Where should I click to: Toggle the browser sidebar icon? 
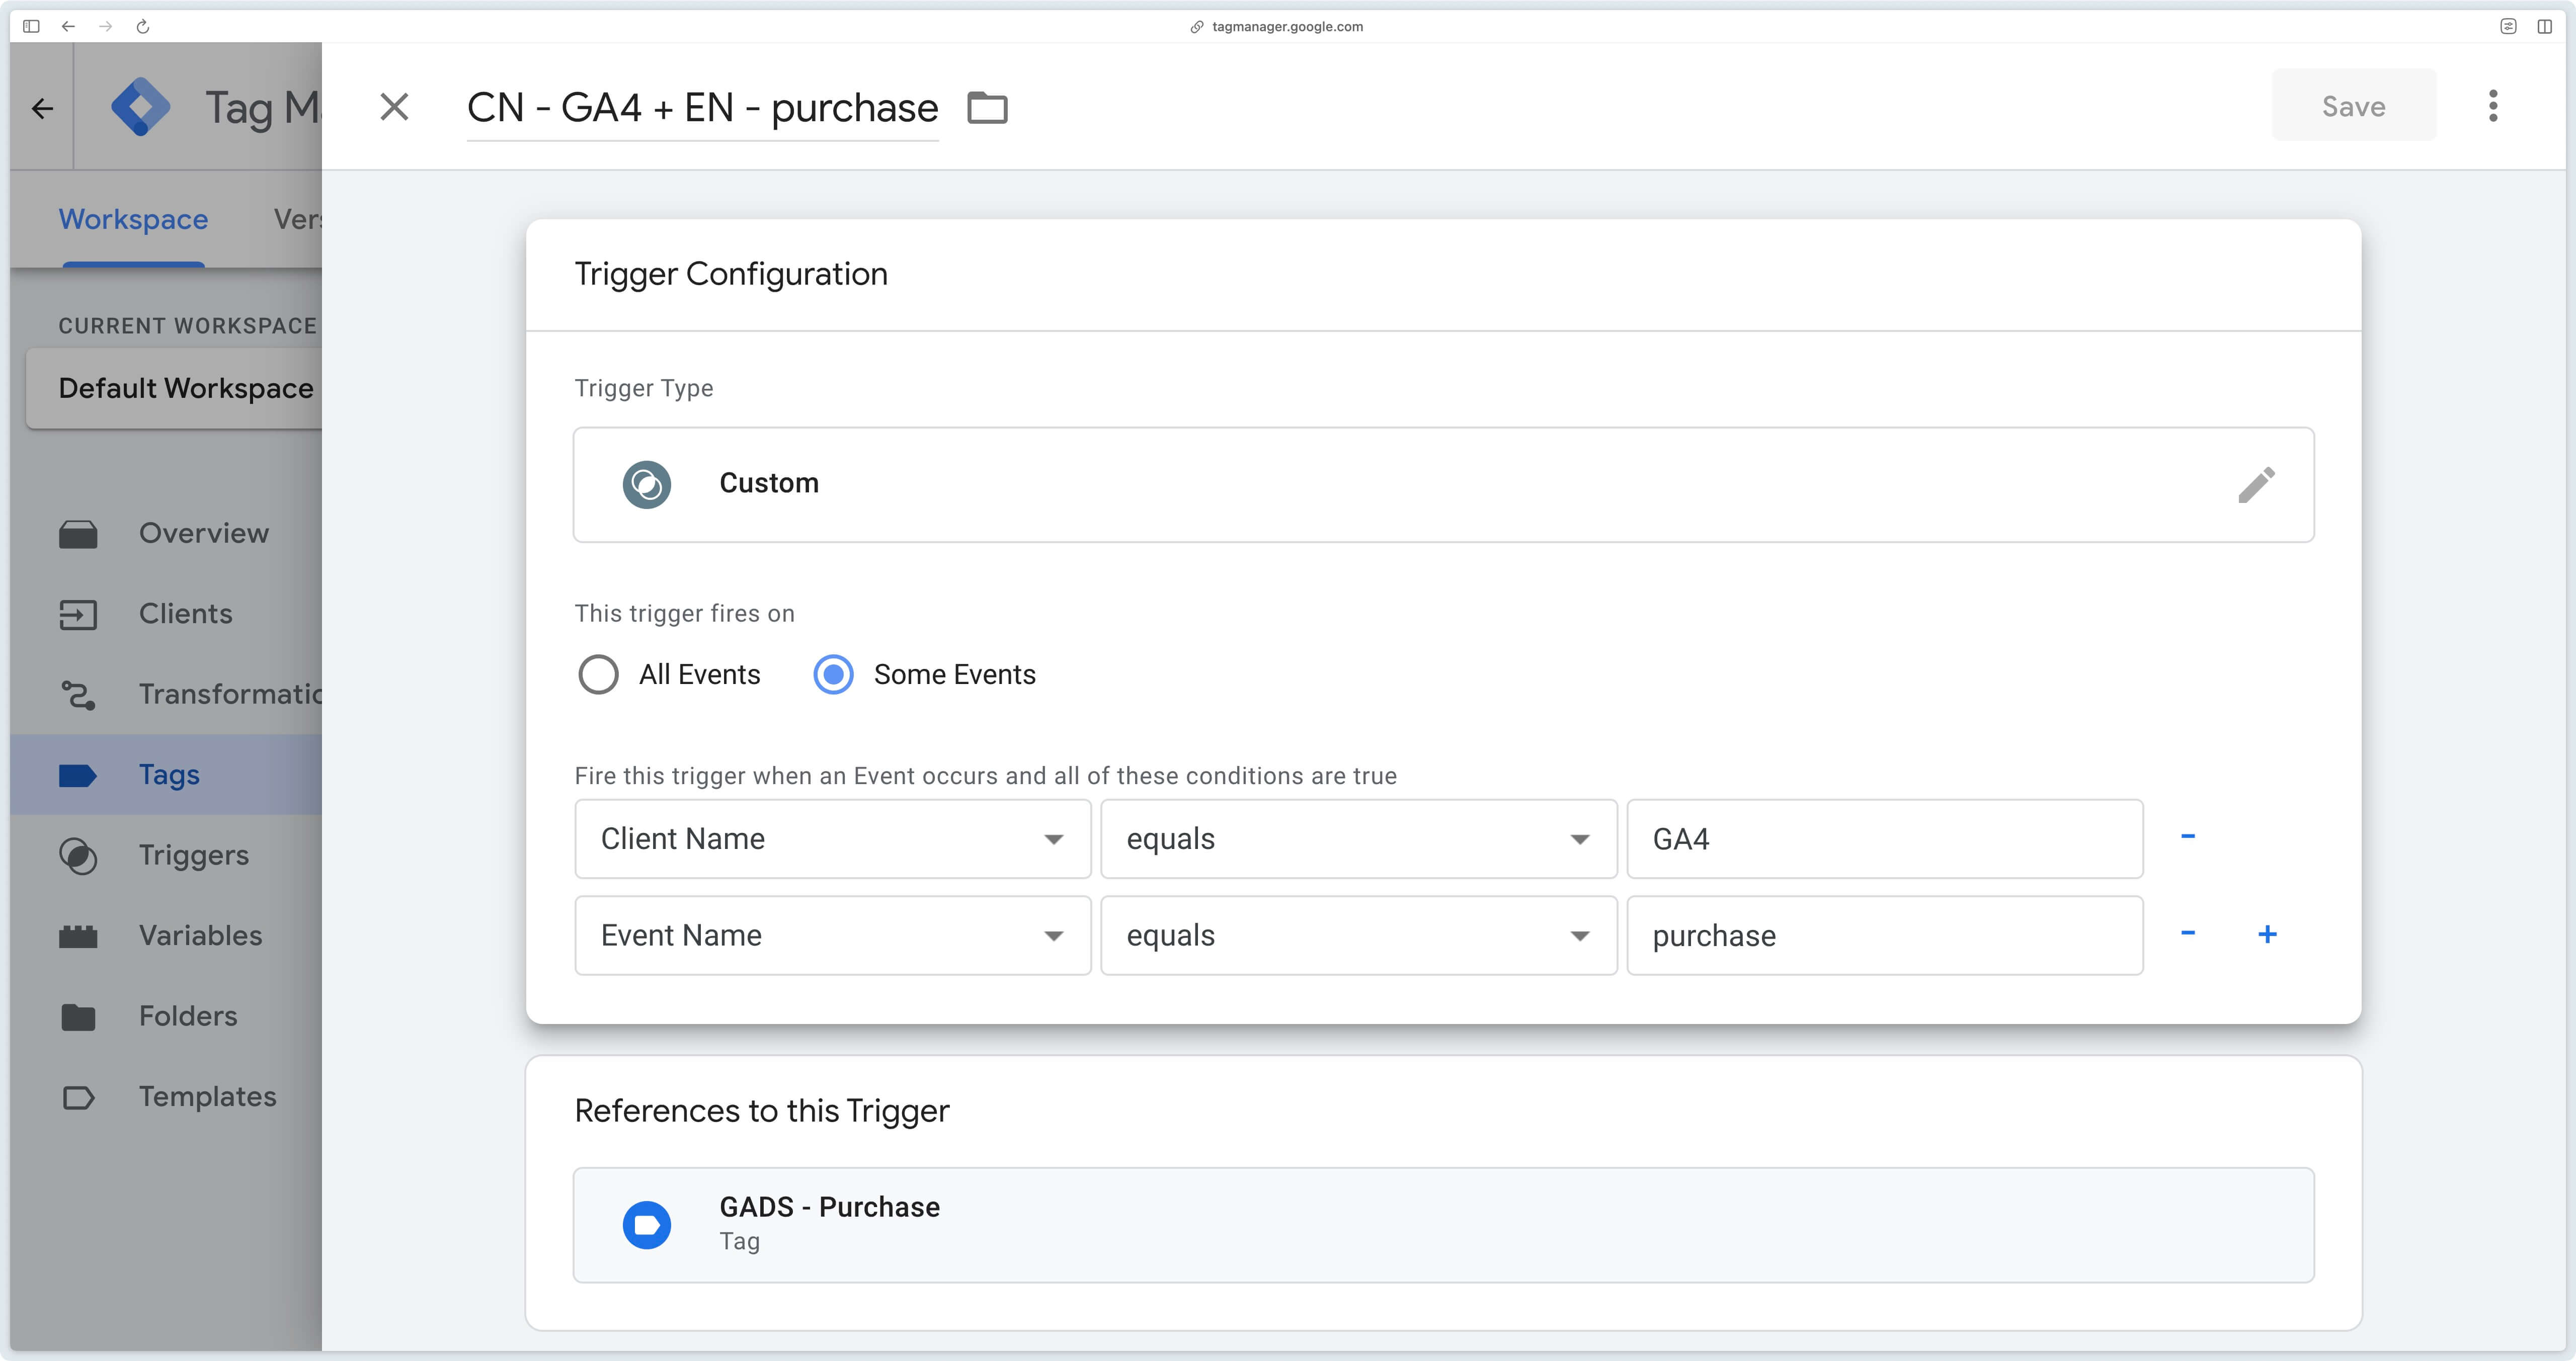[x=31, y=26]
